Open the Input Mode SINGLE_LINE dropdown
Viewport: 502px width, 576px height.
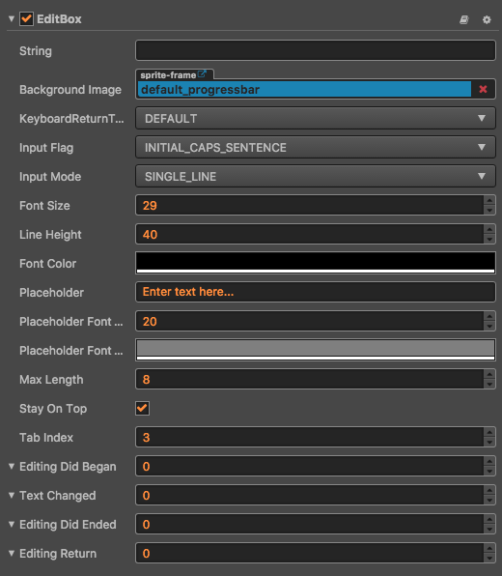pos(316,176)
